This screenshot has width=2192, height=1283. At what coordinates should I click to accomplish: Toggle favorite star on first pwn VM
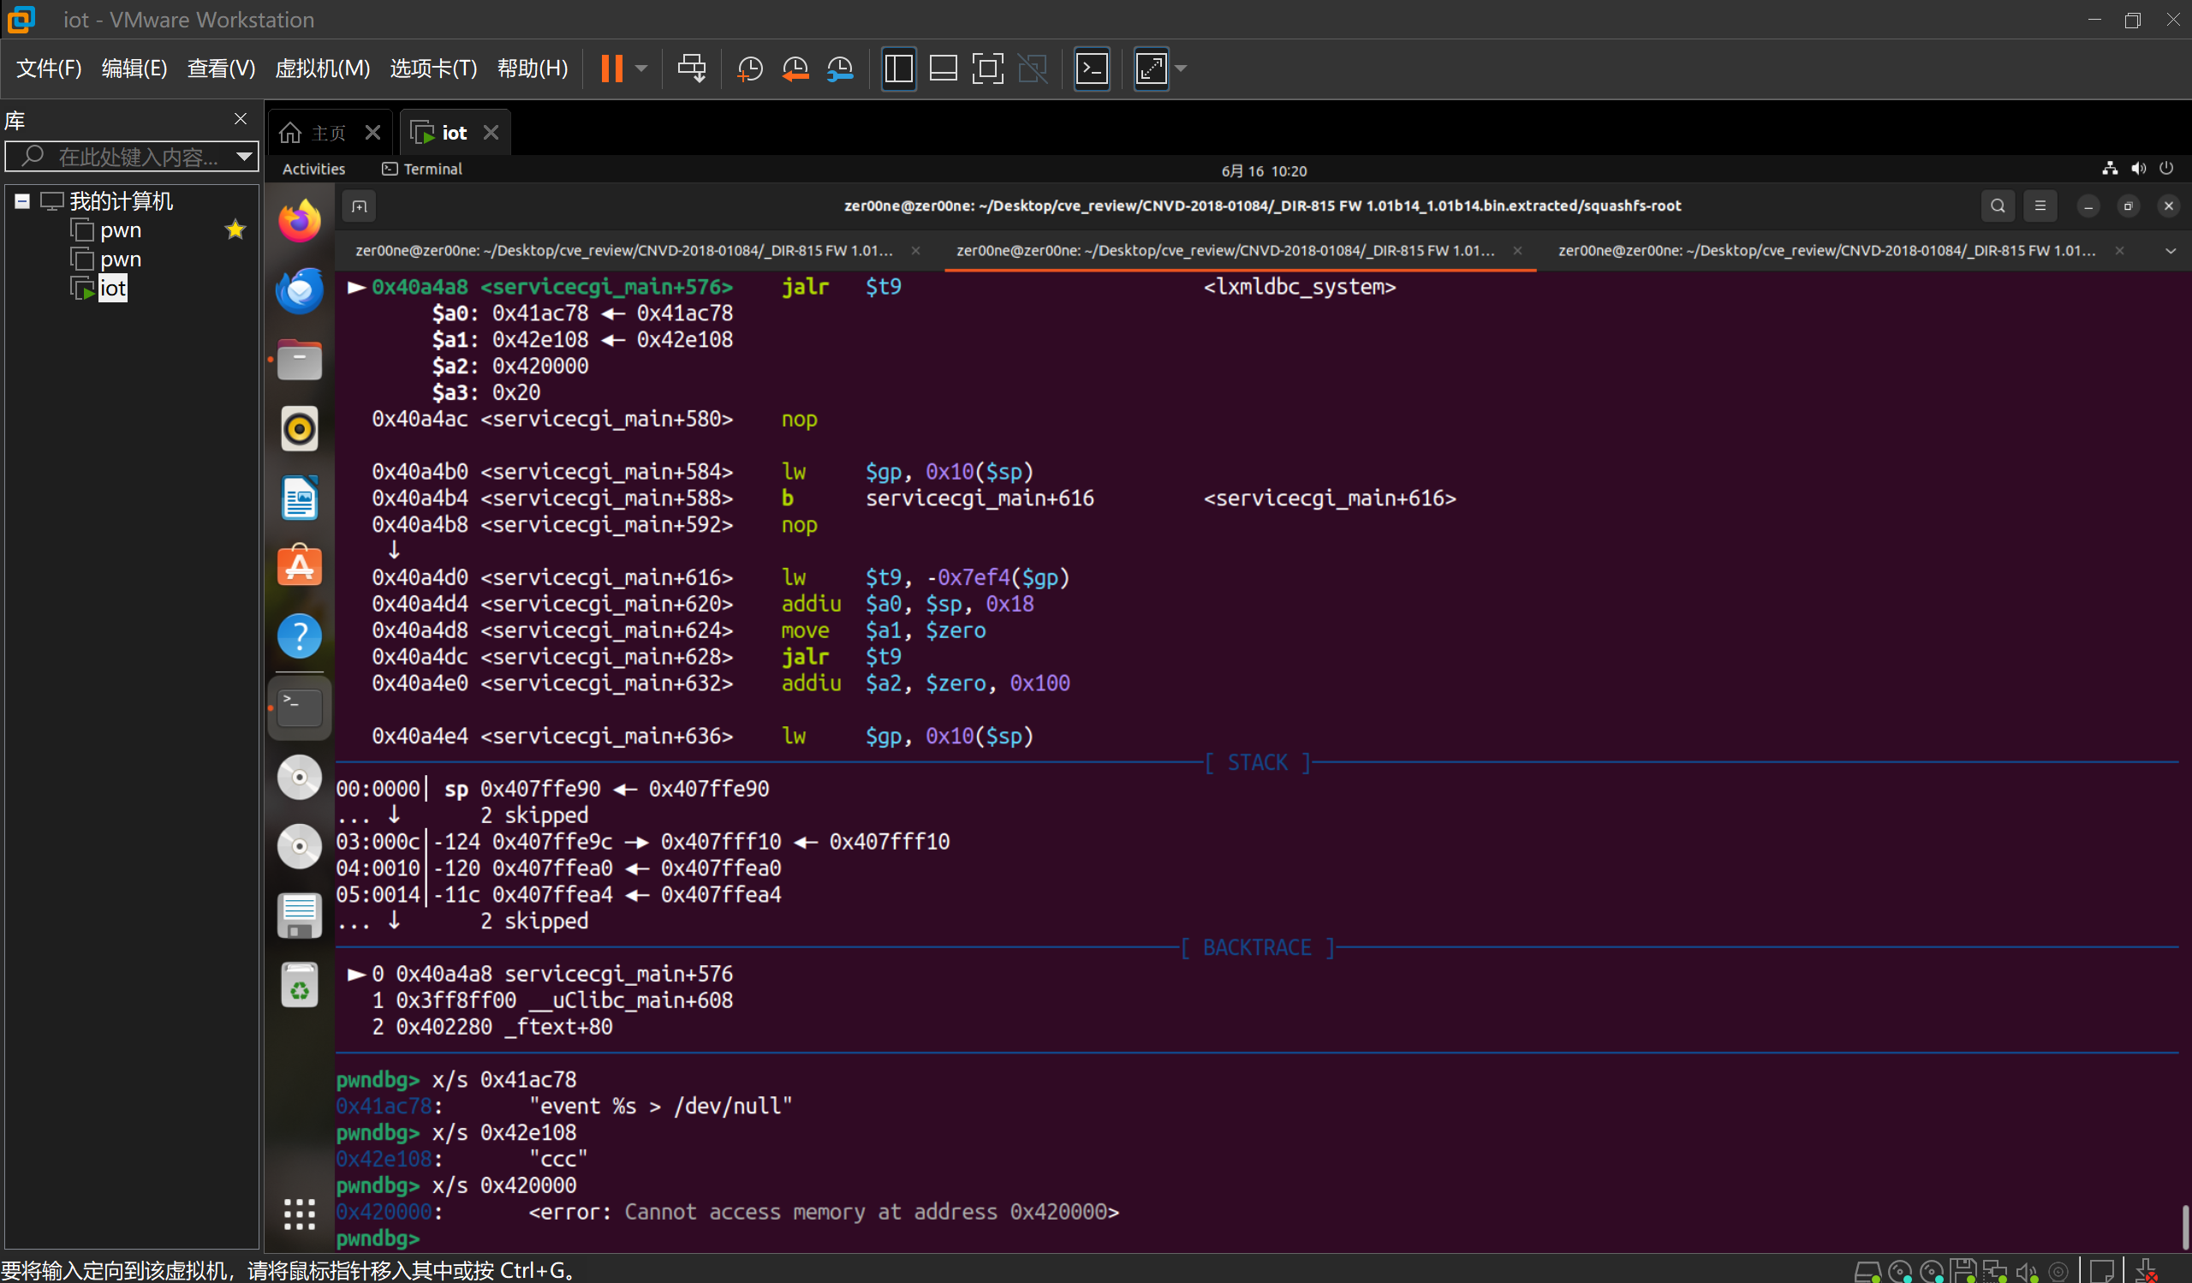click(x=235, y=230)
